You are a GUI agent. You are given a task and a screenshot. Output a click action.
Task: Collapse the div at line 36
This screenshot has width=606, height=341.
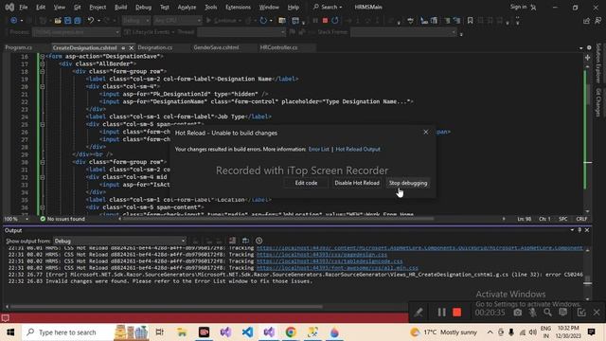[x=42, y=207]
